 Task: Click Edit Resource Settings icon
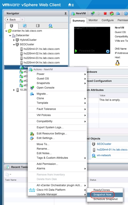click(x=32, y=134)
